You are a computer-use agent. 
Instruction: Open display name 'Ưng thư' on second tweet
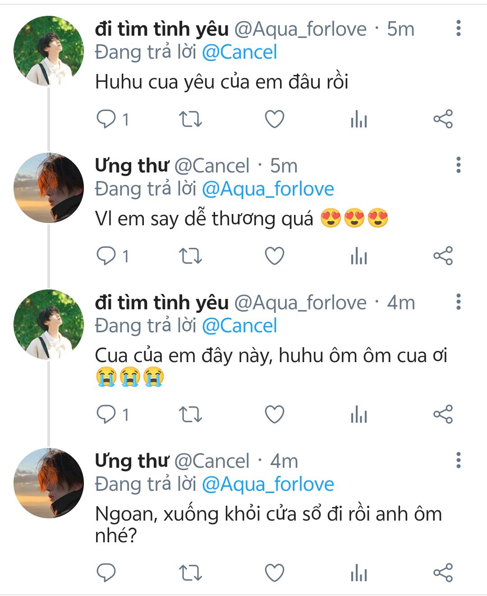tap(132, 166)
